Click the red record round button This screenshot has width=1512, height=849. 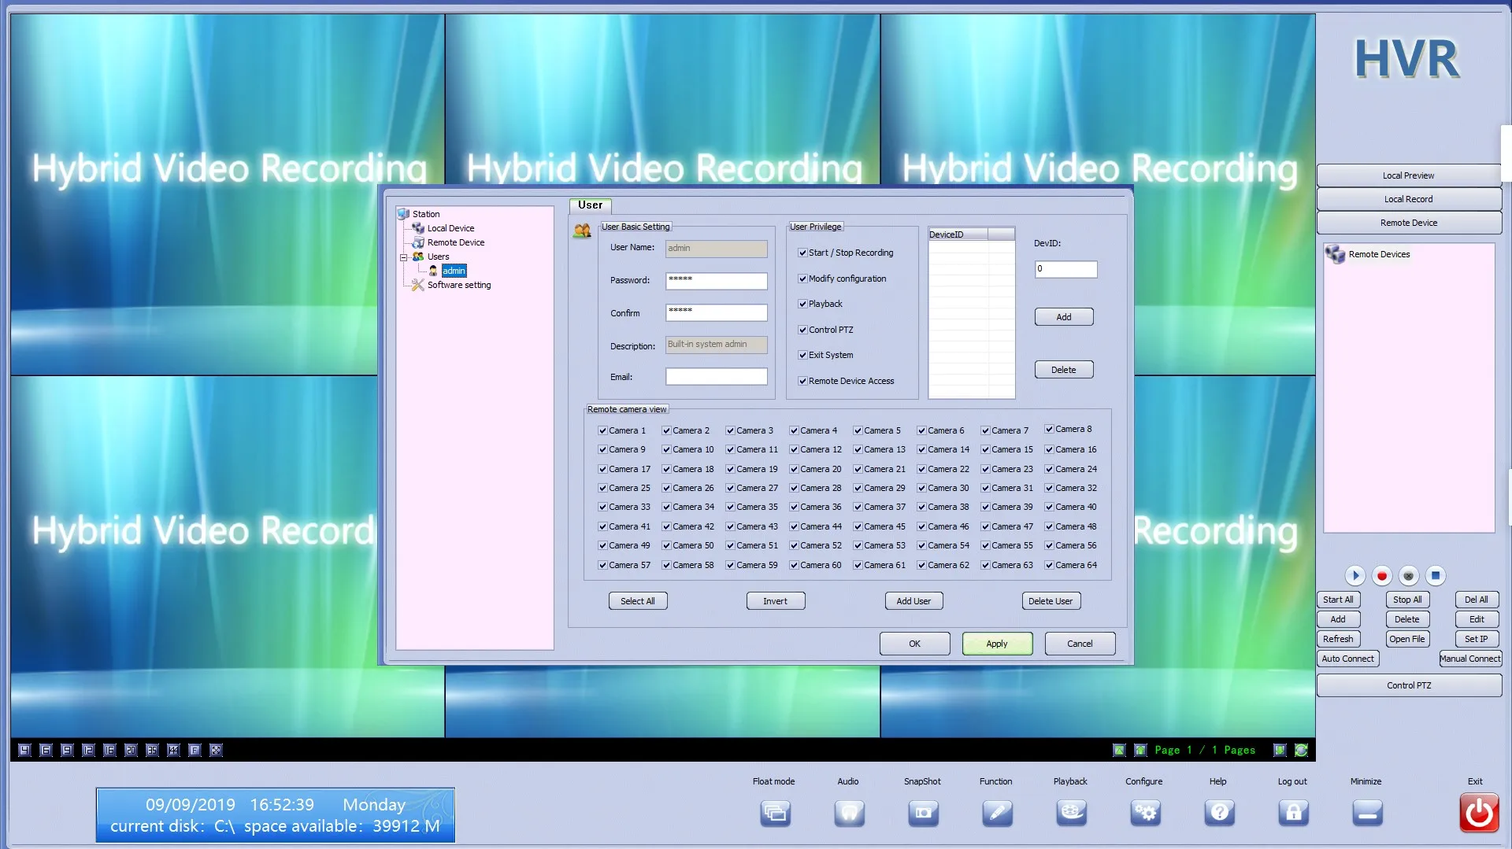point(1381,576)
